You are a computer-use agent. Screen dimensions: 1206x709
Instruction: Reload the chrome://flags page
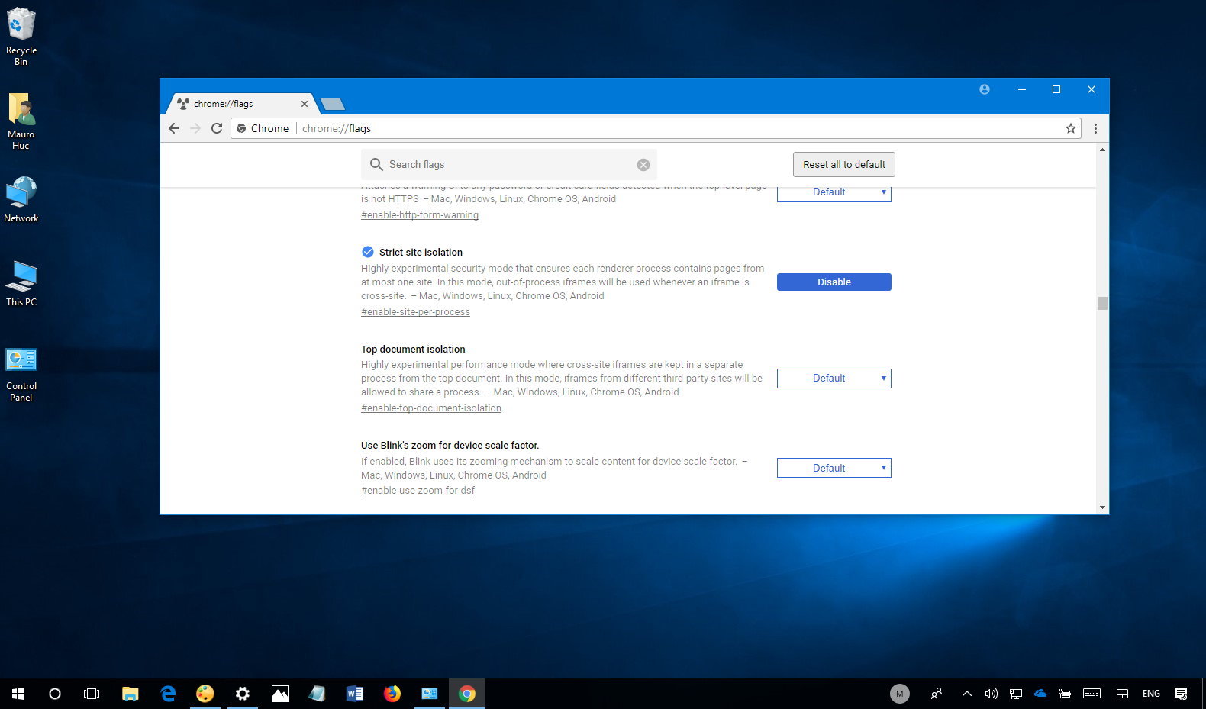pos(217,128)
